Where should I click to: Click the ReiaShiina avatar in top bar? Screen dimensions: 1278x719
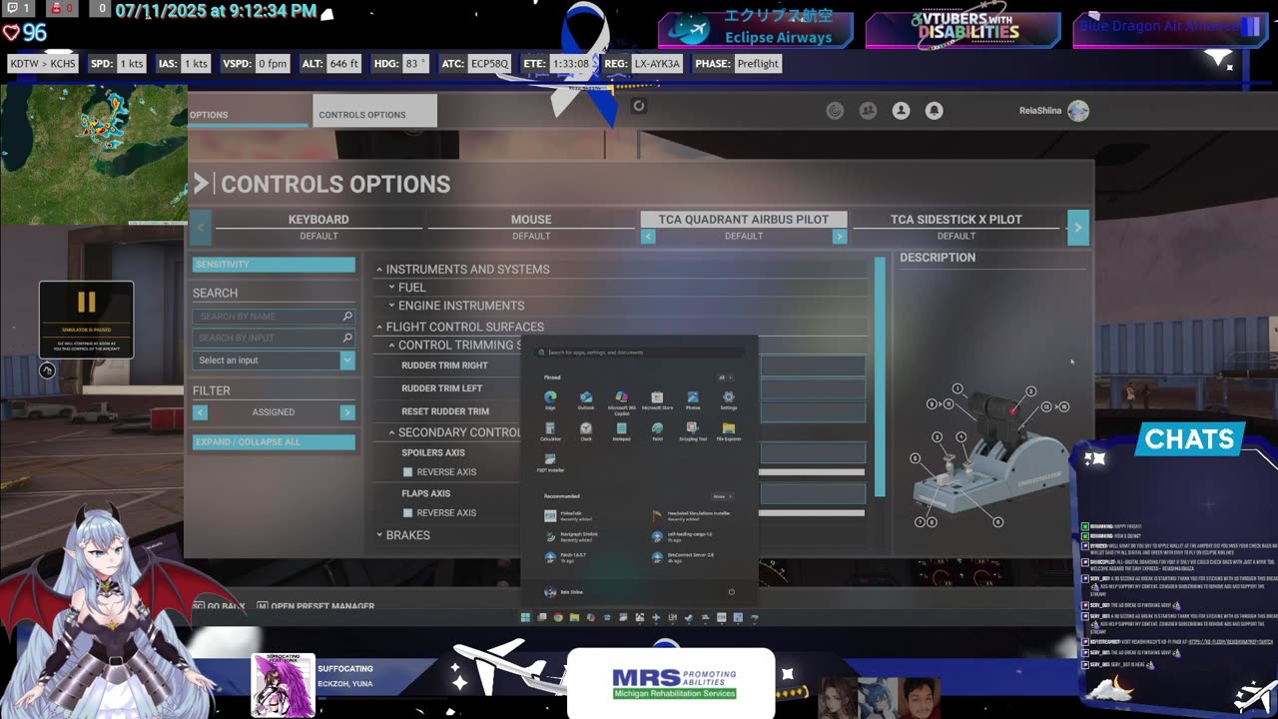pyautogui.click(x=1078, y=111)
